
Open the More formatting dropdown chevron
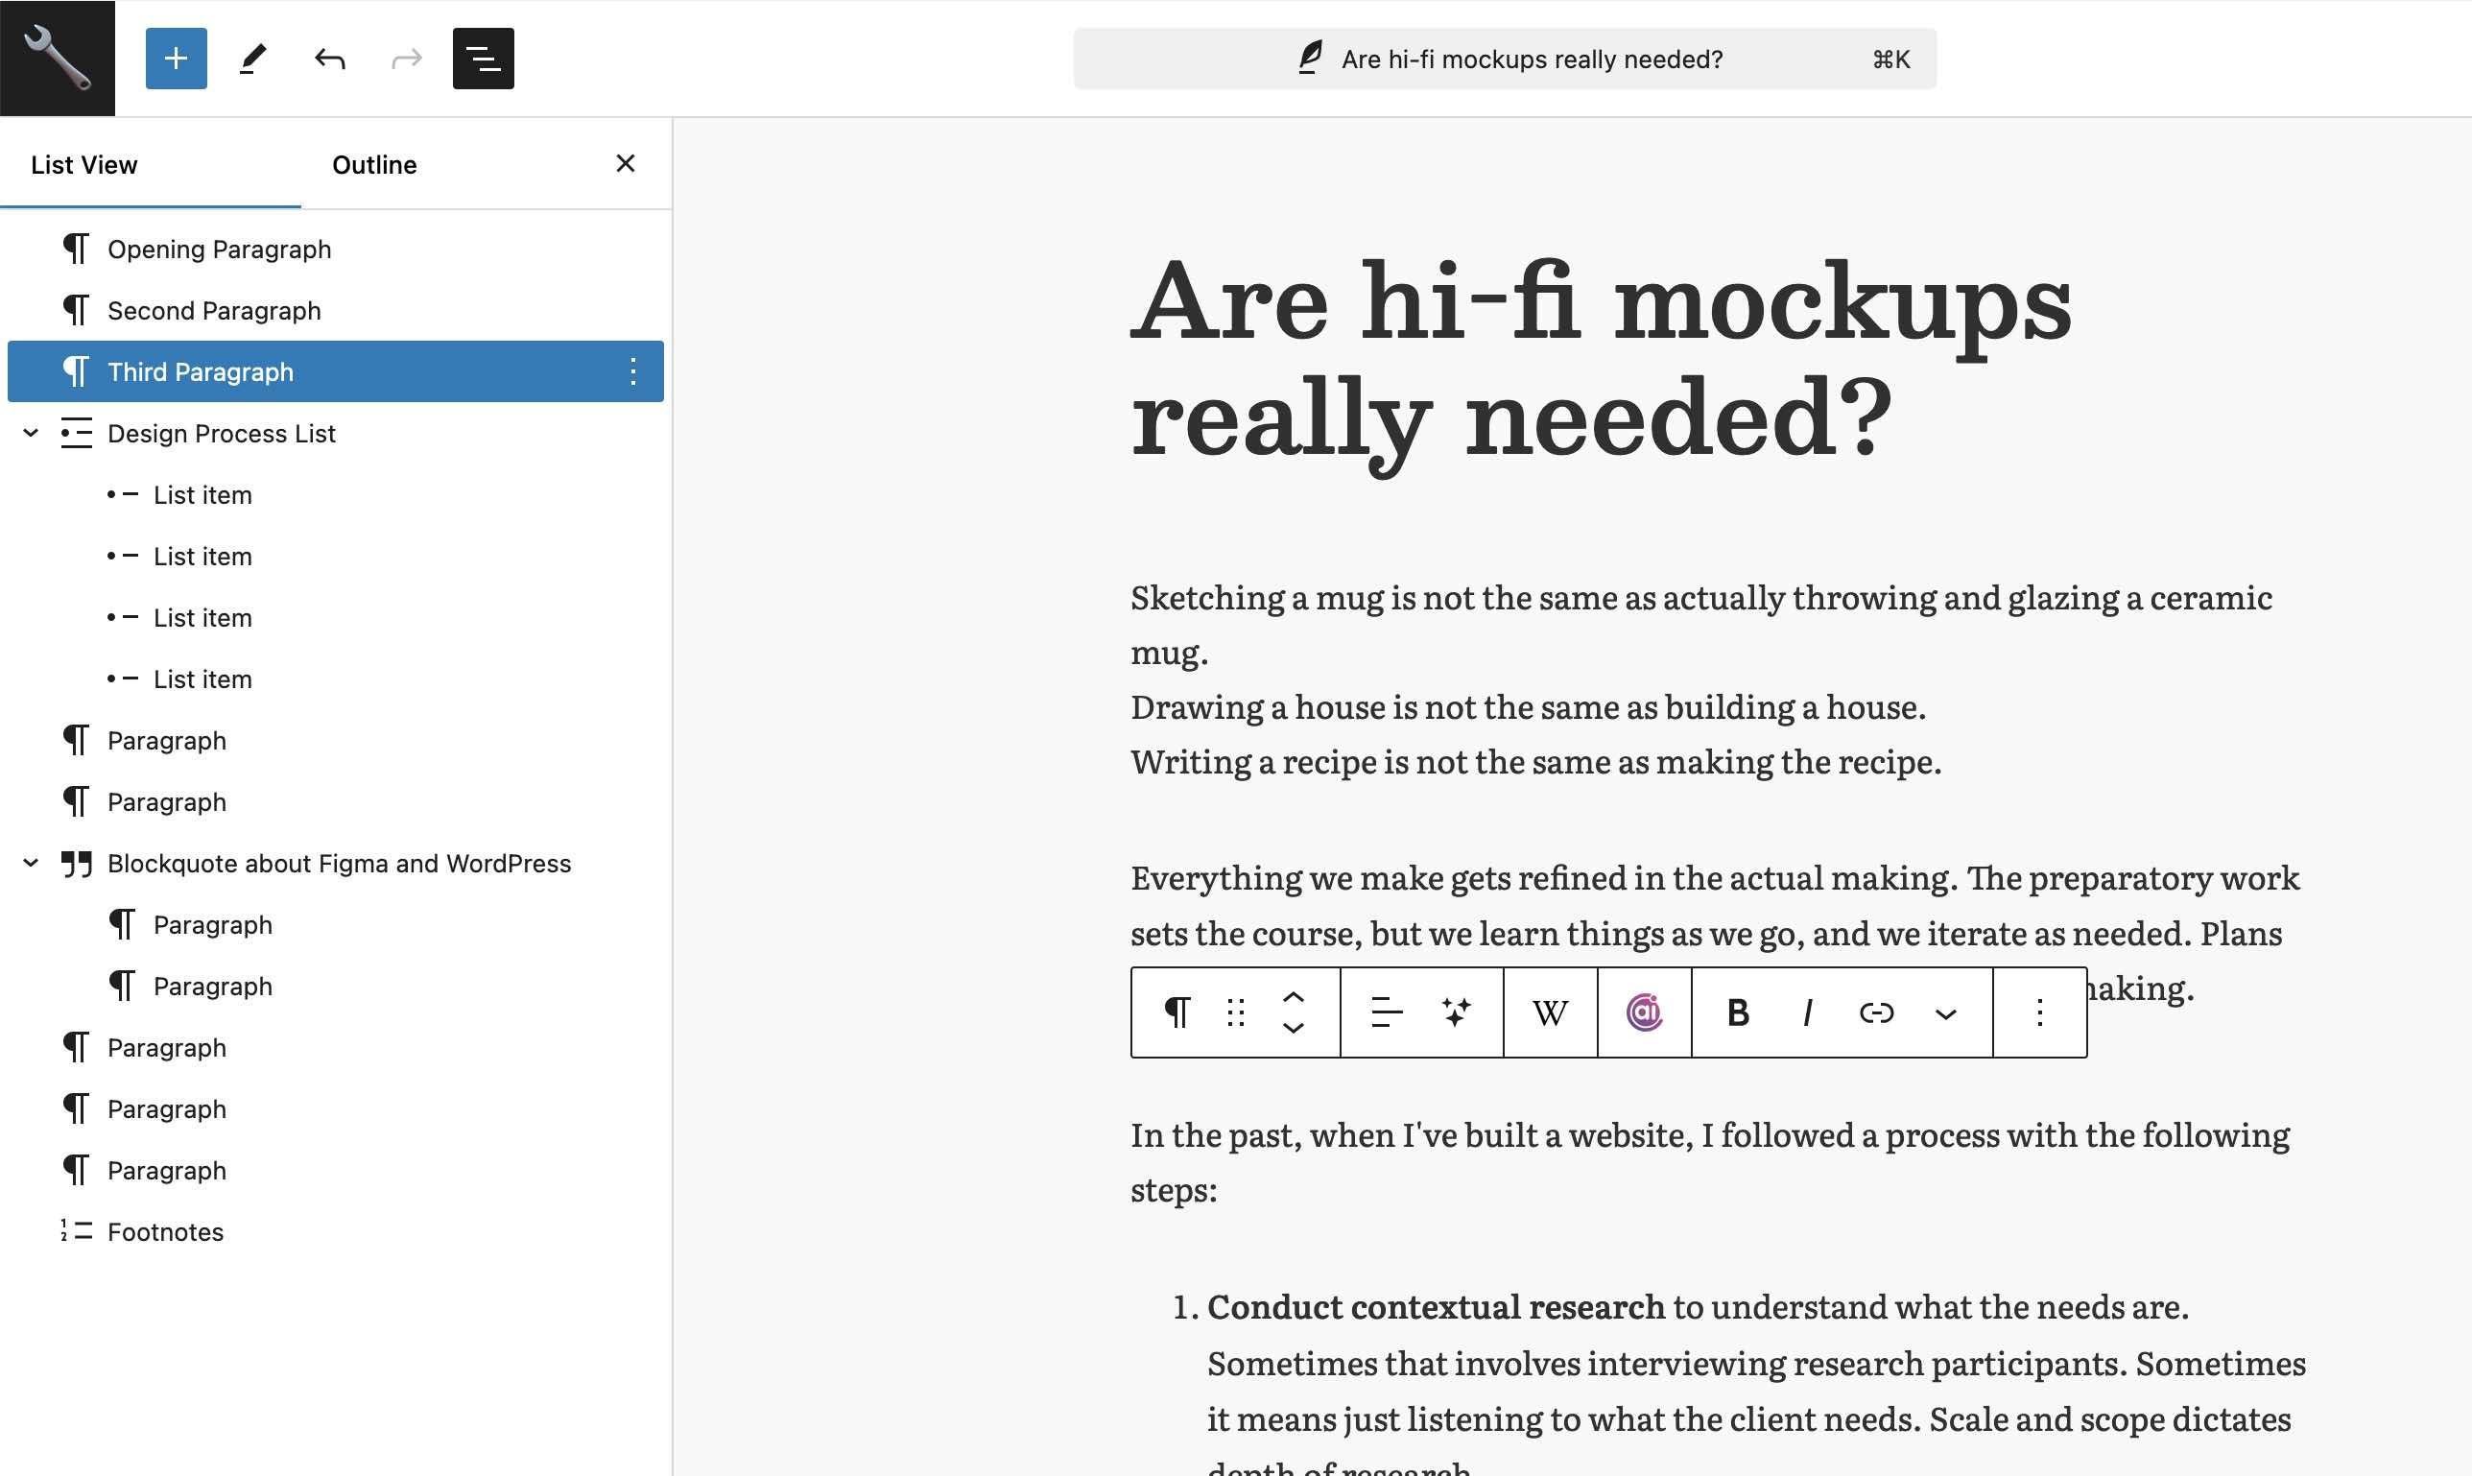click(1945, 1014)
